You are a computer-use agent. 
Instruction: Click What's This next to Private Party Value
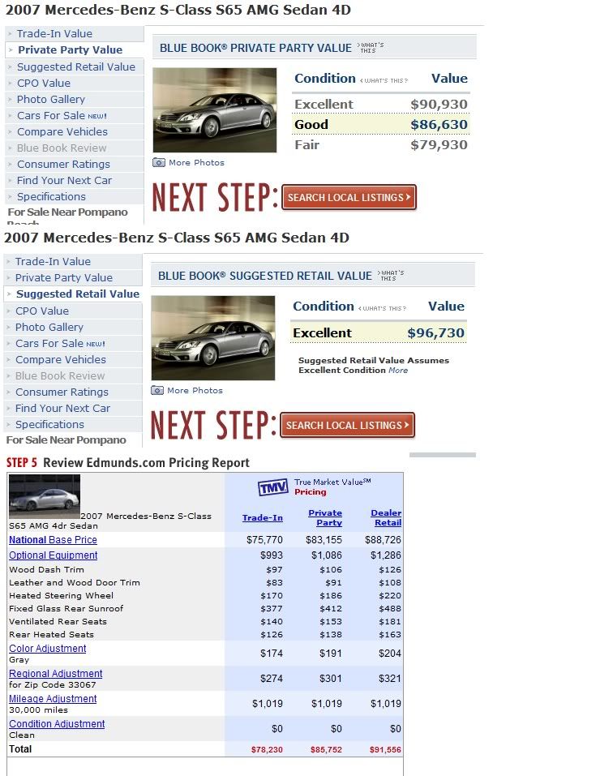[371, 47]
